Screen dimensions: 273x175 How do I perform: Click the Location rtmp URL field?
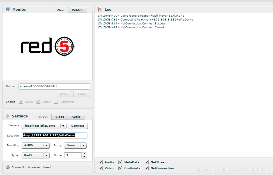click(x=54, y=136)
